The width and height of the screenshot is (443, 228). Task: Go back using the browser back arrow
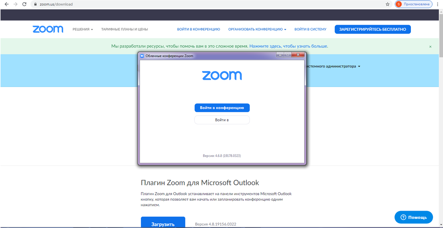tap(6, 4)
